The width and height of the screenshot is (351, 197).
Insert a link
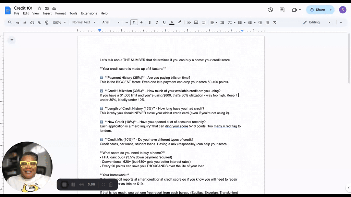point(189,23)
